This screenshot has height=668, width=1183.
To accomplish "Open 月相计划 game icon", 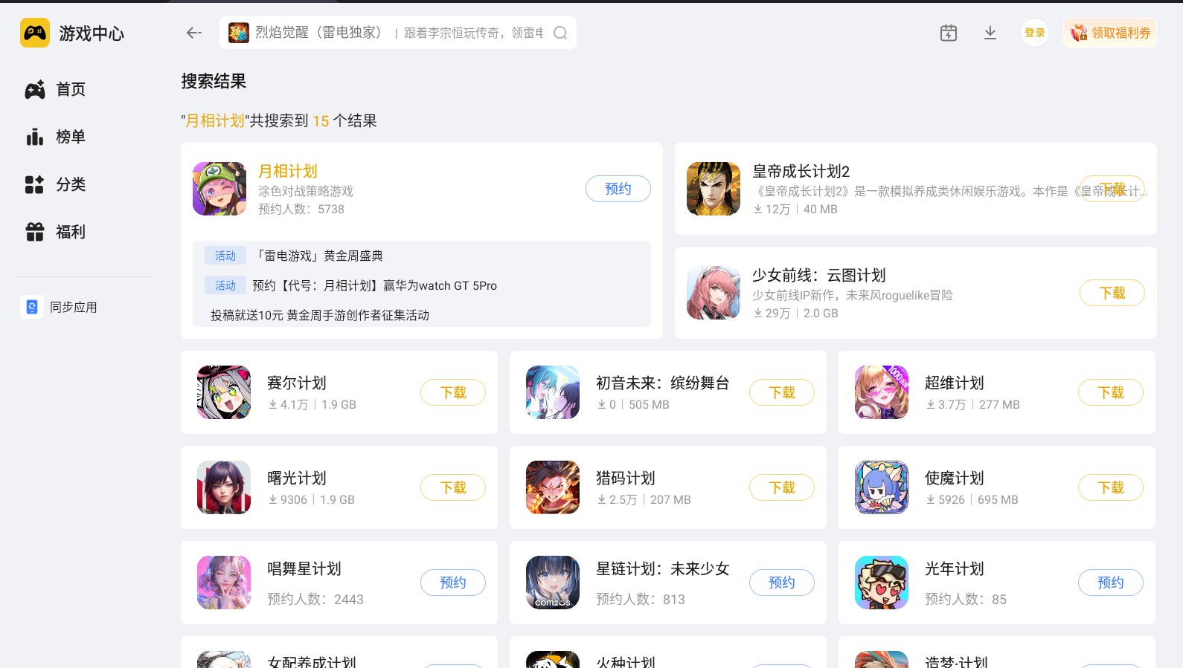I will 219,189.
